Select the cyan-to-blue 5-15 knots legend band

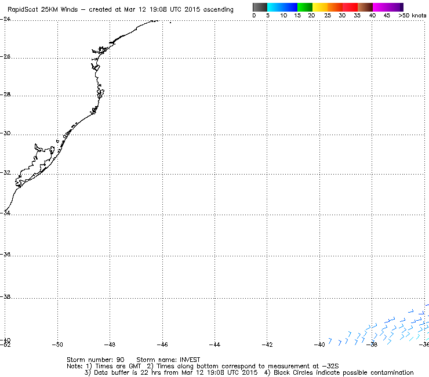point(282,7)
